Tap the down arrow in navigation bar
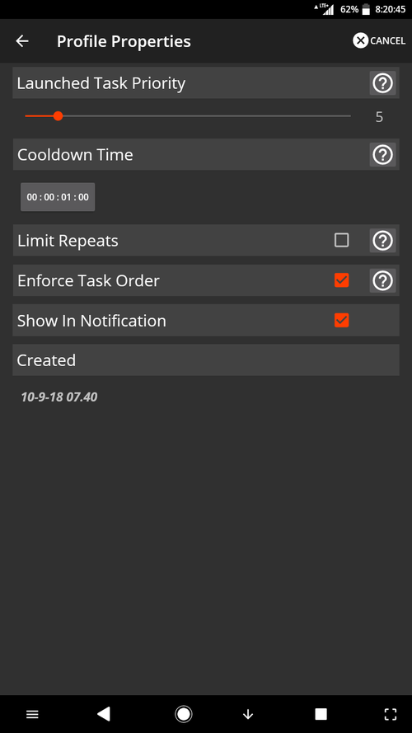The image size is (412, 733). tap(248, 714)
